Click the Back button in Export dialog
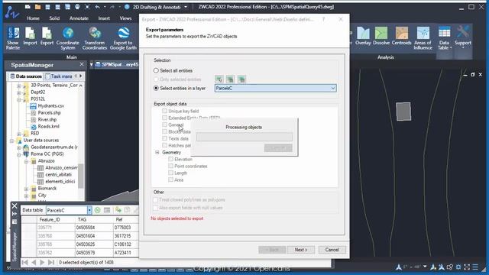489x275 pixels. pyautogui.click(x=272, y=250)
